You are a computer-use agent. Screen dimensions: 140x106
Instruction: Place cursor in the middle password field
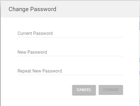pyautogui.click(x=70, y=52)
